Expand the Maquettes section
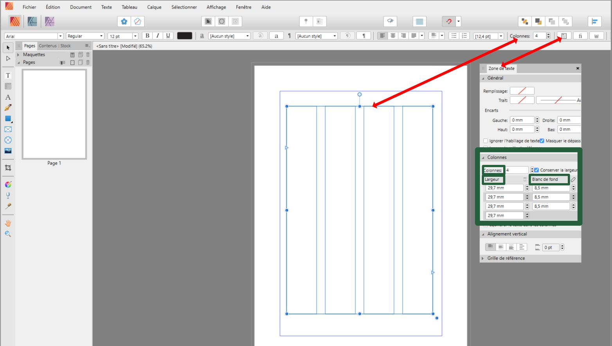Viewport: 612px width, 346px height. click(18, 55)
